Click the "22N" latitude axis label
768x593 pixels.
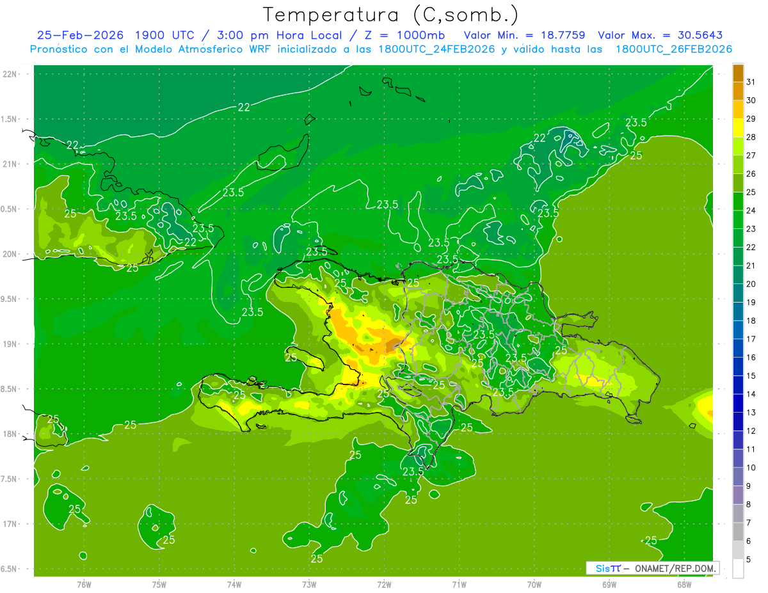pos(9,74)
